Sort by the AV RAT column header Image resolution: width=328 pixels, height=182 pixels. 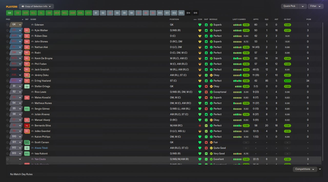pos(287,19)
